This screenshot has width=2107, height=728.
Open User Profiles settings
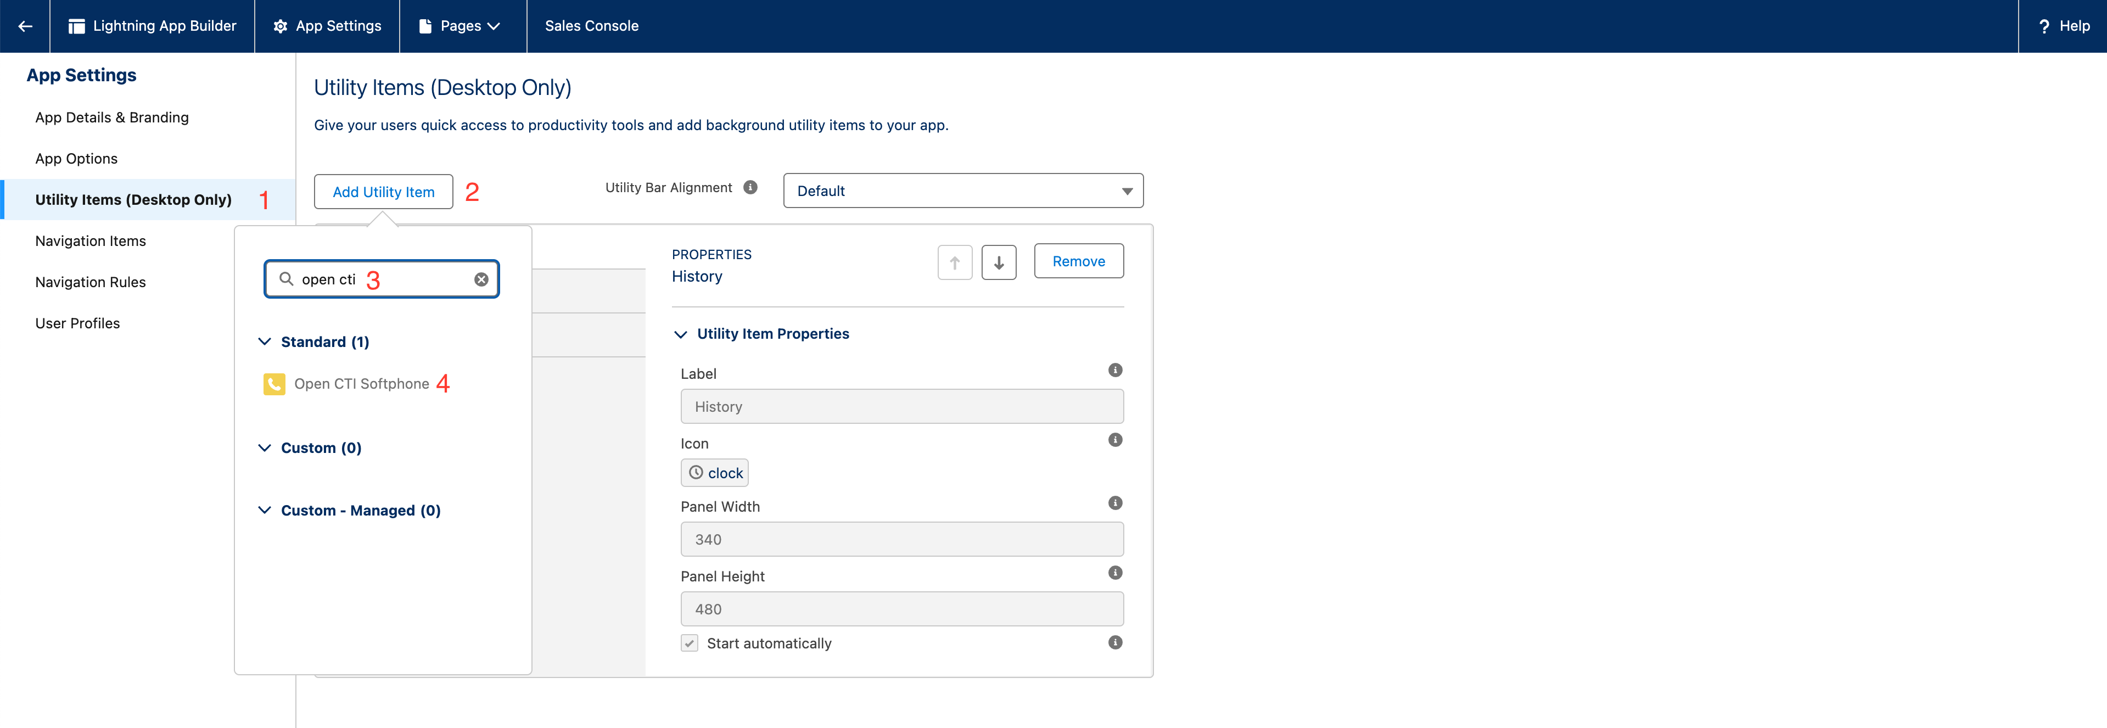78,323
